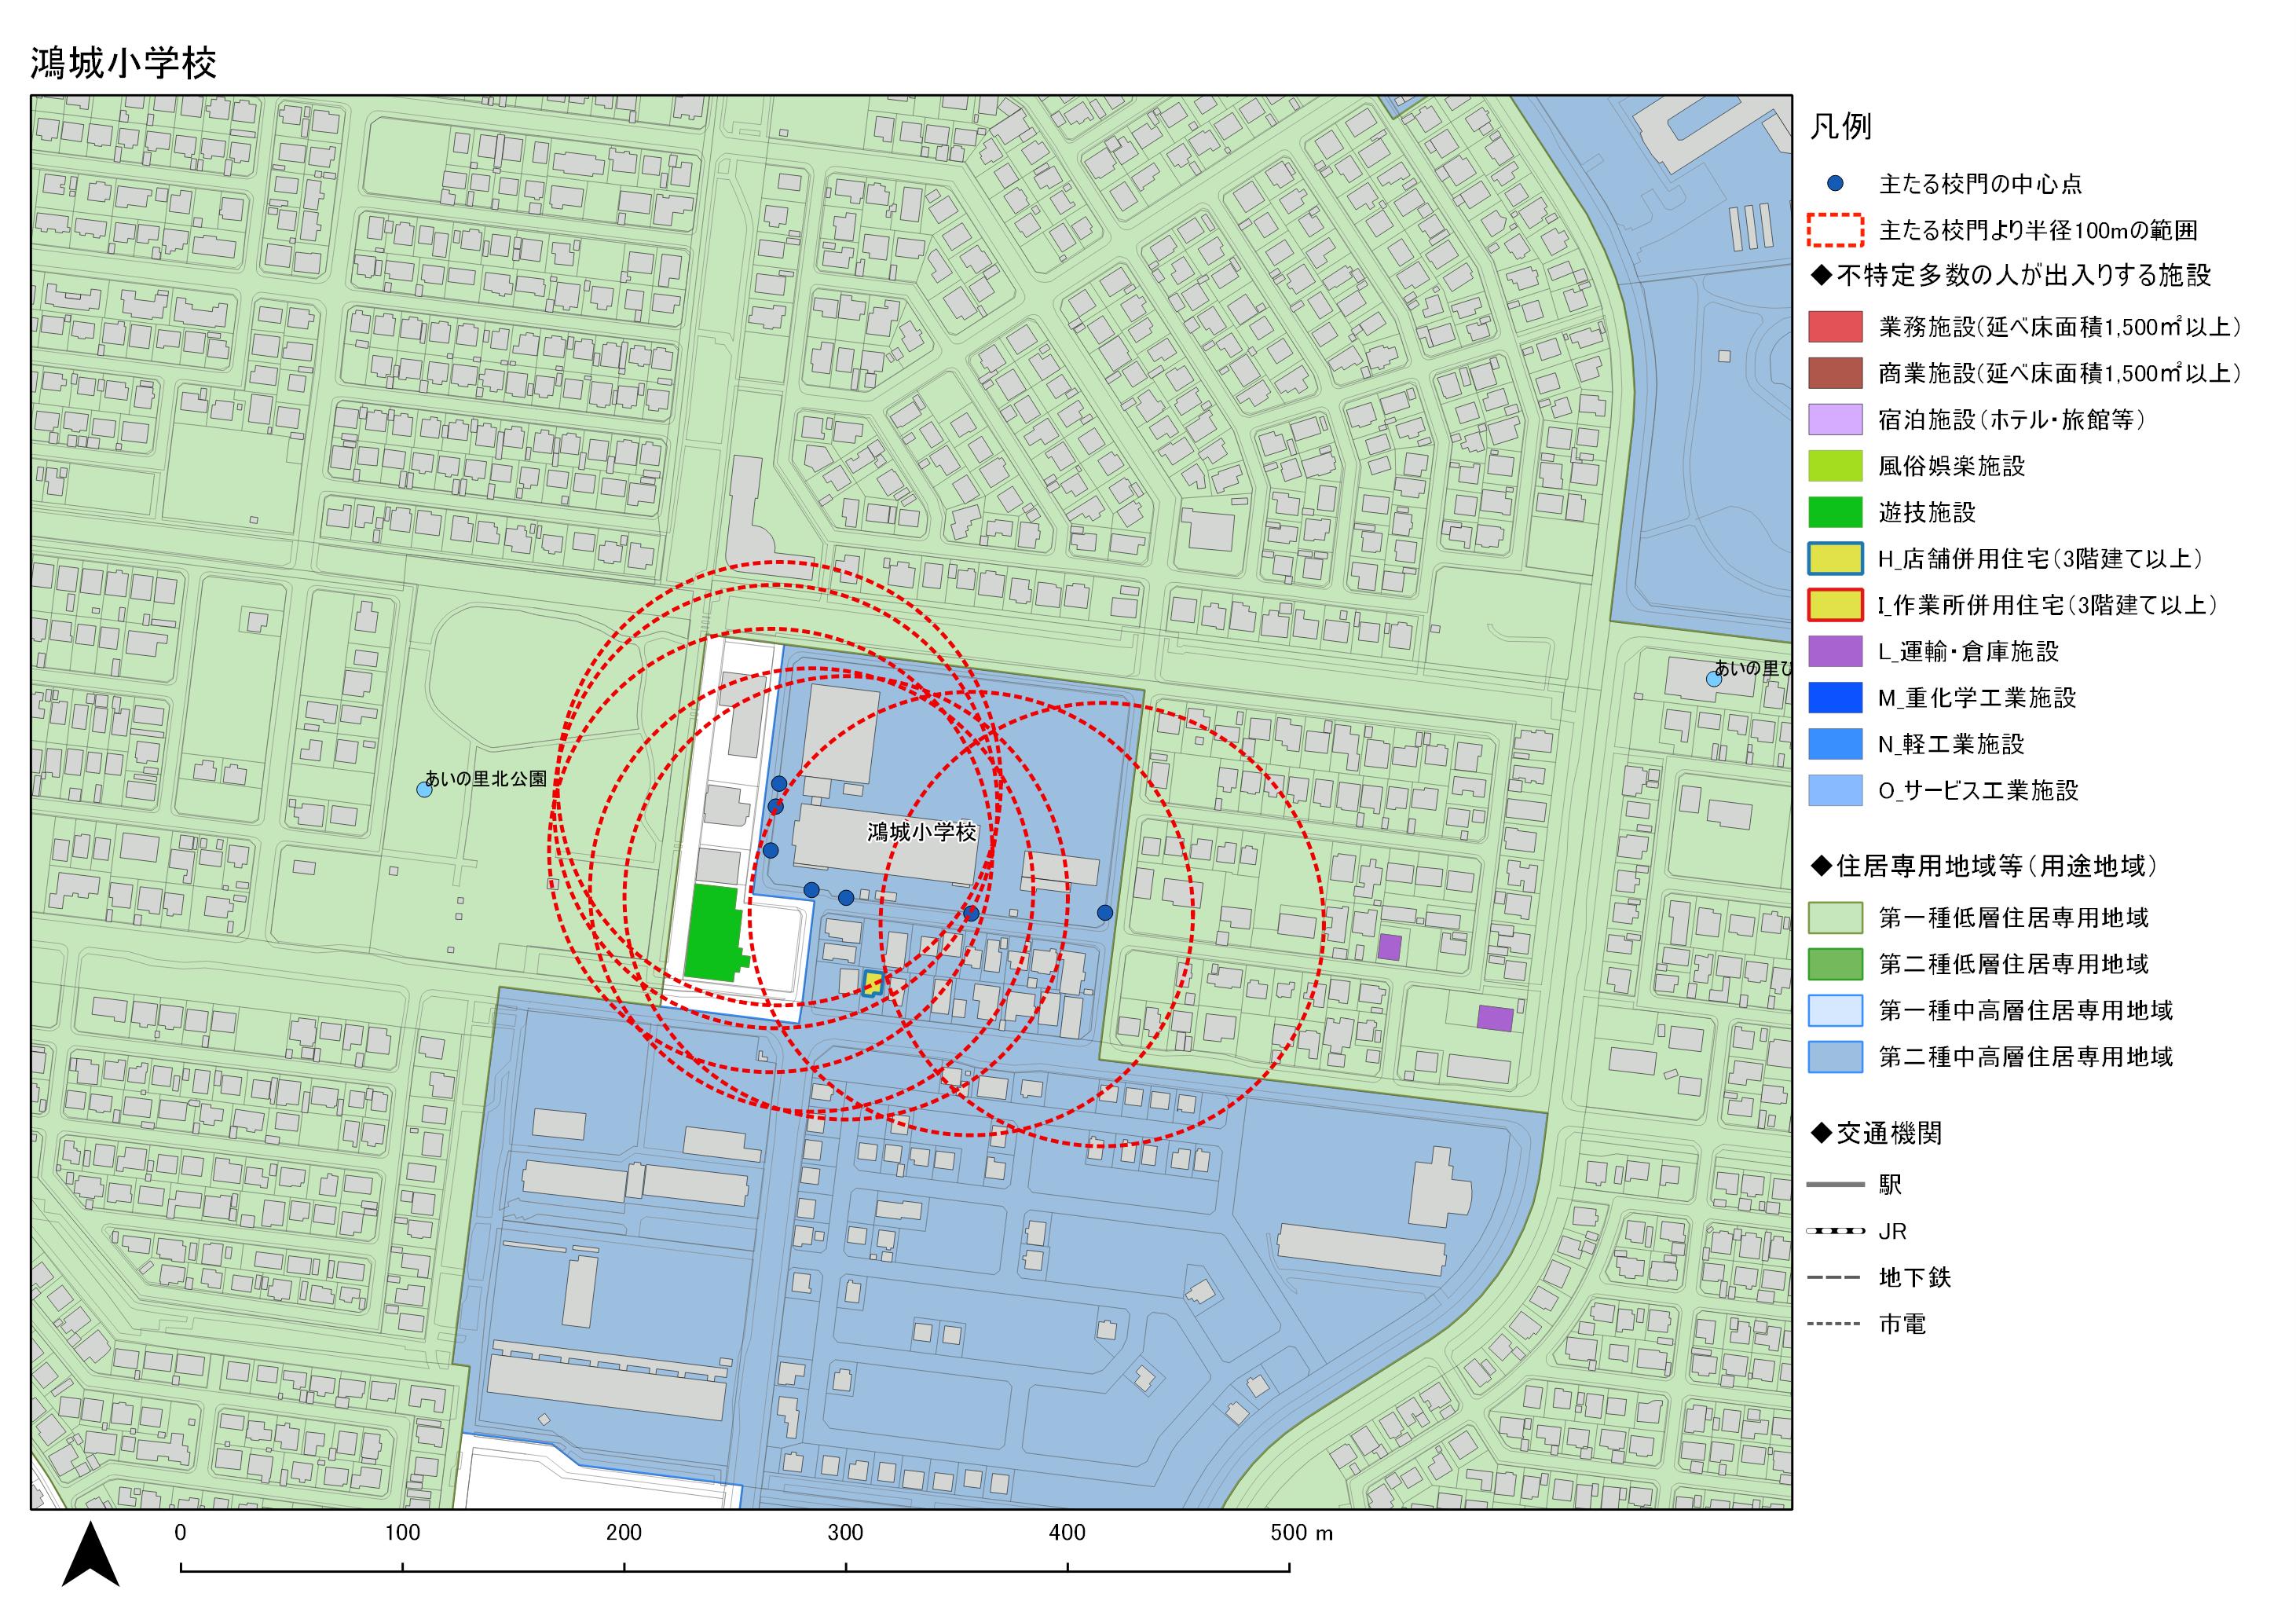Click the northernmost blue school gate point

coord(779,784)
